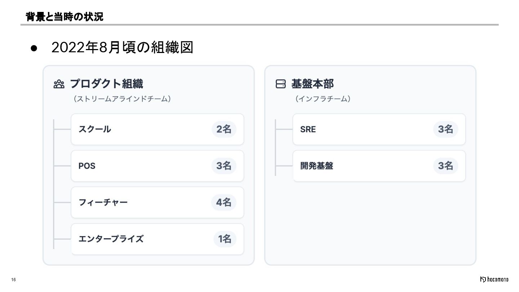Image resolution: width=519 pixels, height=292 pixels.
Task: Click the server icon beside 基盤本部
Action: point(280,84)
